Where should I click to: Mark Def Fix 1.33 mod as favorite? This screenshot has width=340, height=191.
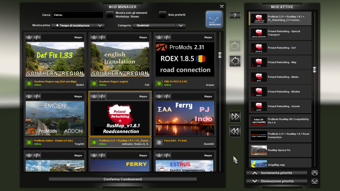29,37
